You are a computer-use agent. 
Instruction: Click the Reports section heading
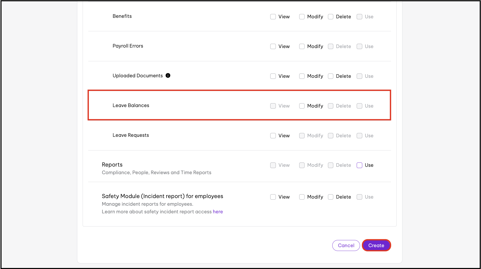click(x=112, y=165)
